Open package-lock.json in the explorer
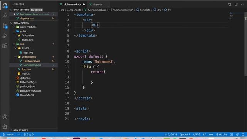247x139 pixels. coord(30,91)
